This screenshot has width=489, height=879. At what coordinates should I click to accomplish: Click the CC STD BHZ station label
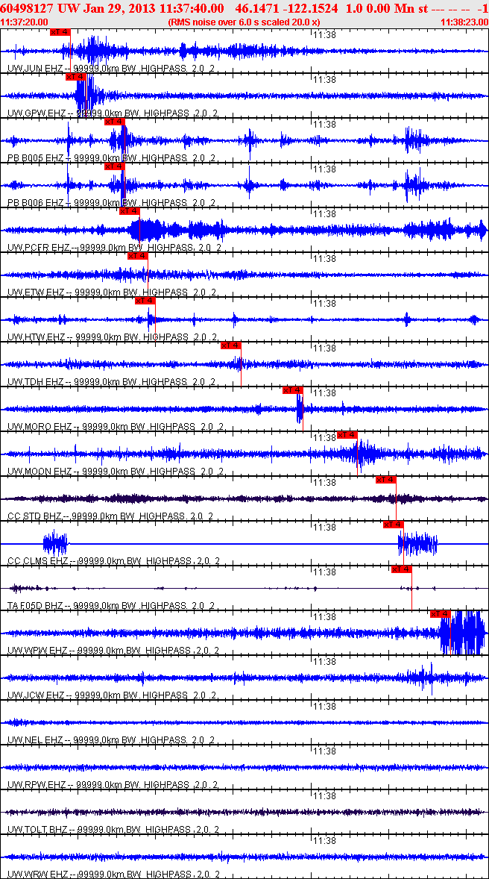(x=36, y=516)
